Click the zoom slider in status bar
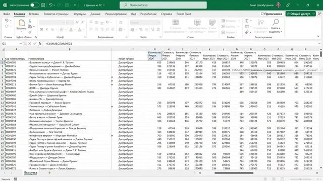Screen dimensions: 323x181 pos(301,179)
